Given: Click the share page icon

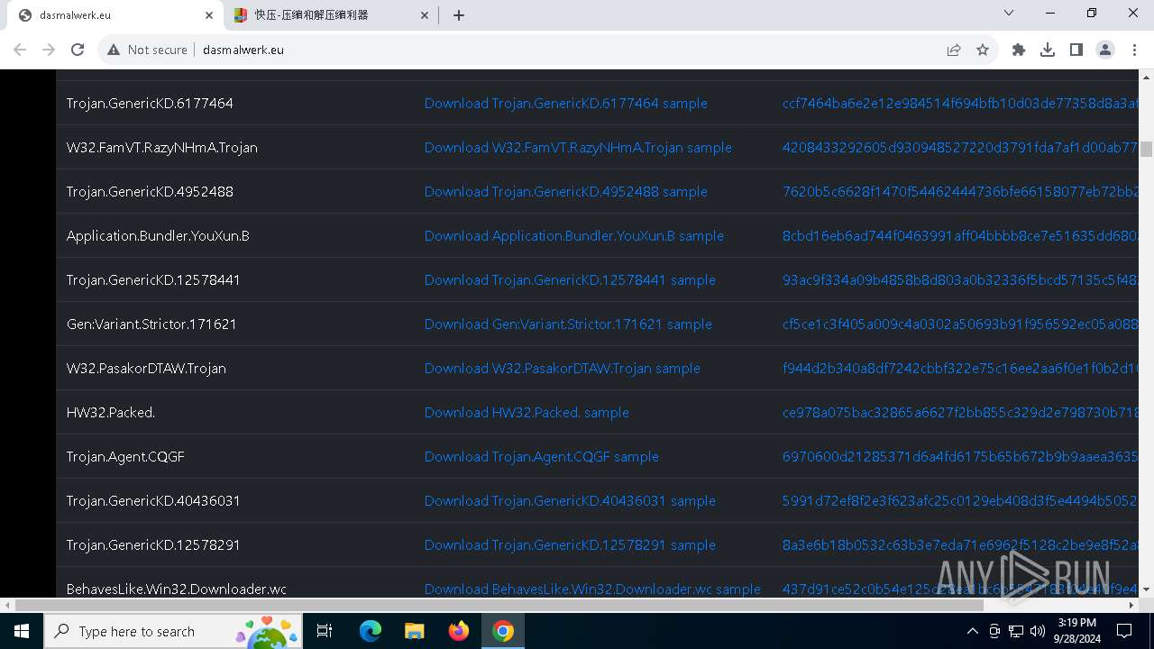Looking at the screenshot, I should coord(954,50).
